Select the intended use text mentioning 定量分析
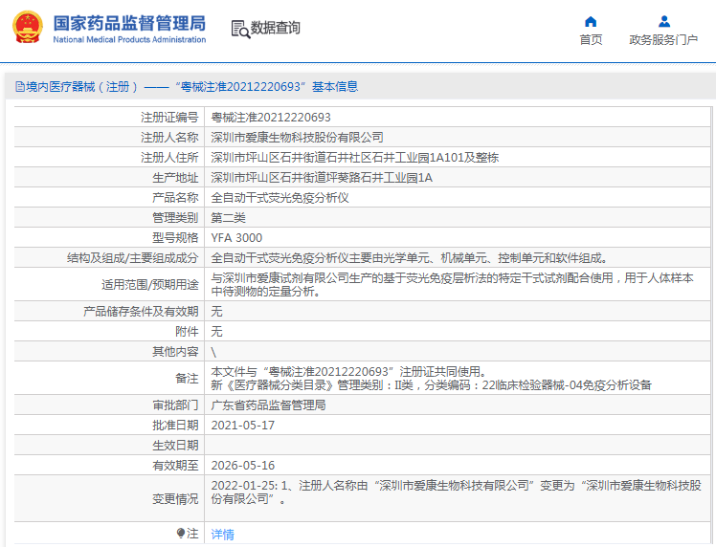Viewport: 716px width, 547px height. 452,284
